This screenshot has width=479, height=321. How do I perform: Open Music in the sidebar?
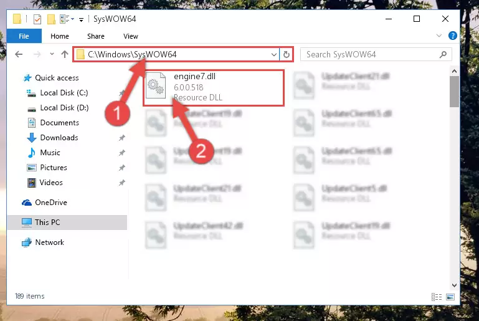(50, 153)
